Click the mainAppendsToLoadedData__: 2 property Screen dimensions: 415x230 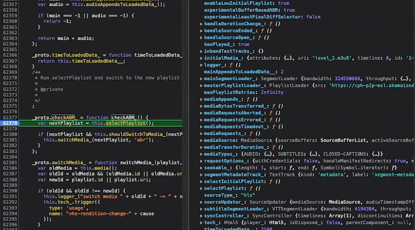click(x=243, y=72)
